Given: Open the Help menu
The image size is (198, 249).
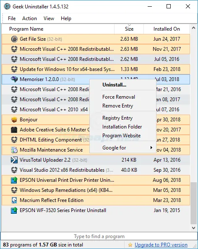Looking at the screenshot, I should point(66,18).
